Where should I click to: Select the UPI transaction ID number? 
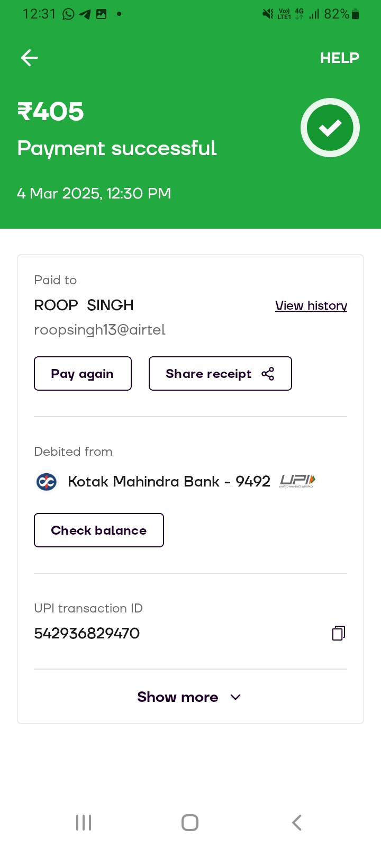click(x=87, y=633)
